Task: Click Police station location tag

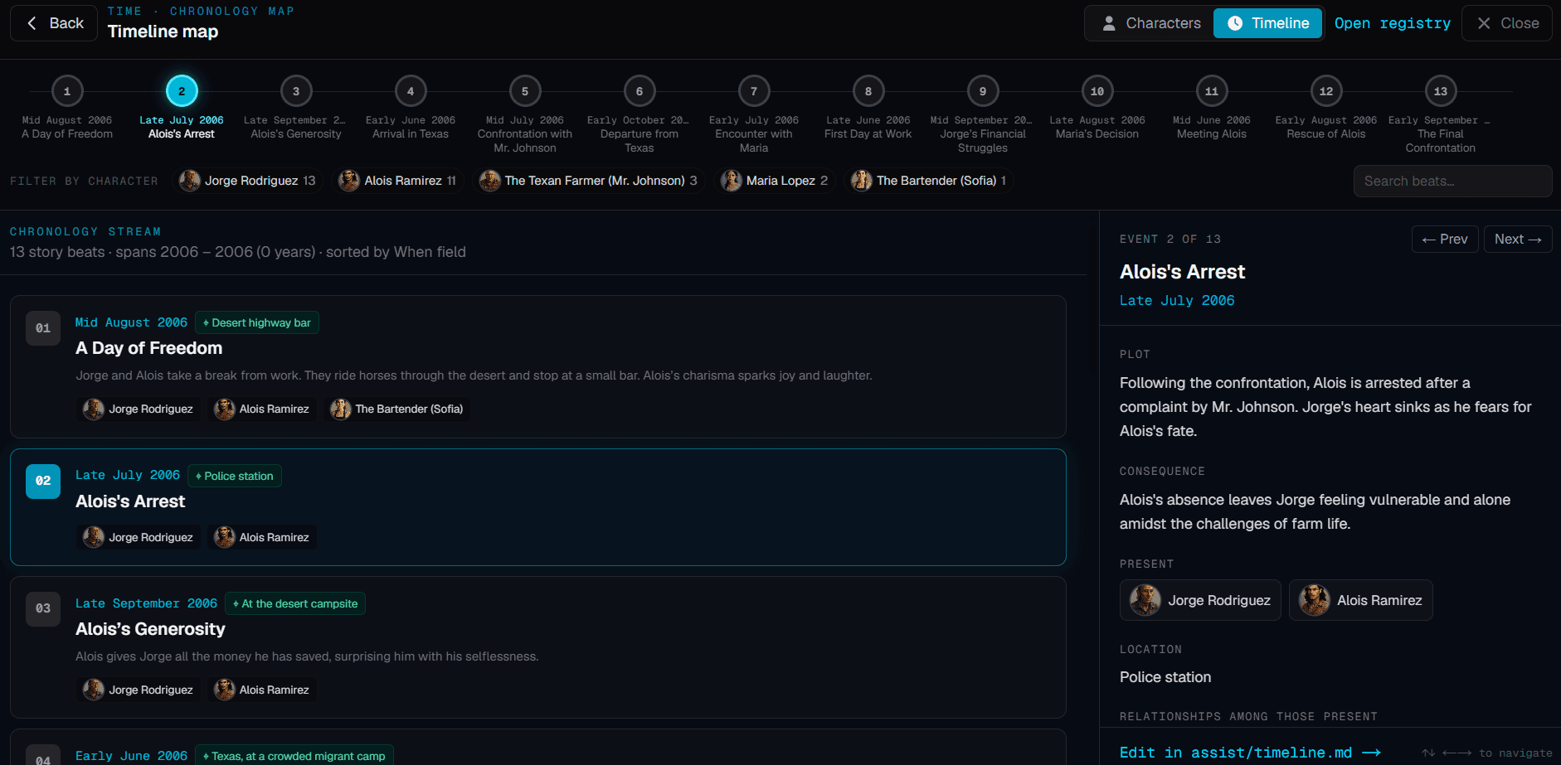Action: click(235, 476)
